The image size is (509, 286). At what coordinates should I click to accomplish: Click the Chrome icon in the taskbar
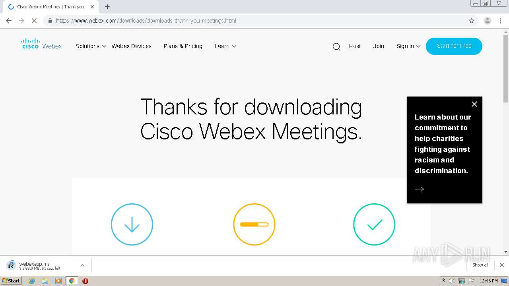[x=72, y=281]
